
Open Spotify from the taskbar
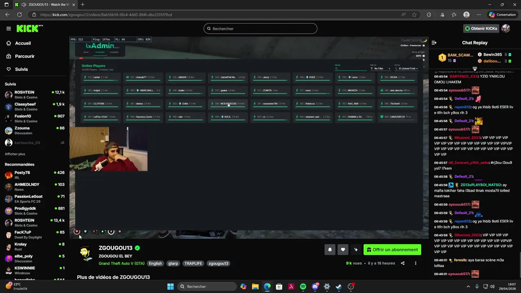click(303, 286)
